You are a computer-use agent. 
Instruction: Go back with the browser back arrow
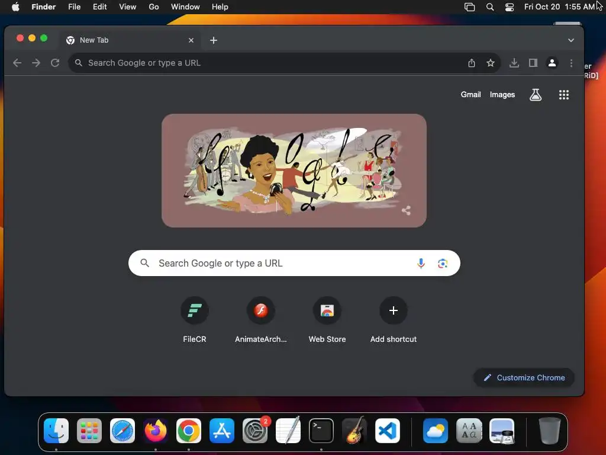coord(17,63)
